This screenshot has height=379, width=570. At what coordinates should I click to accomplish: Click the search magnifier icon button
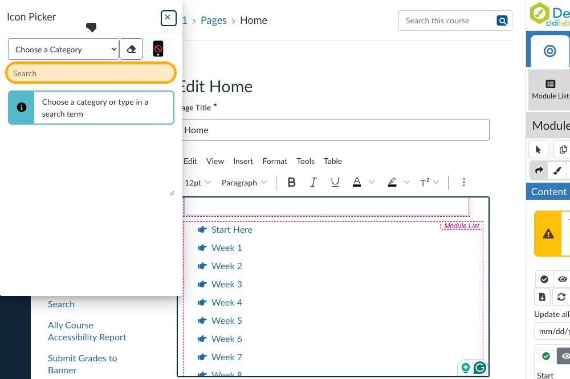502,21
